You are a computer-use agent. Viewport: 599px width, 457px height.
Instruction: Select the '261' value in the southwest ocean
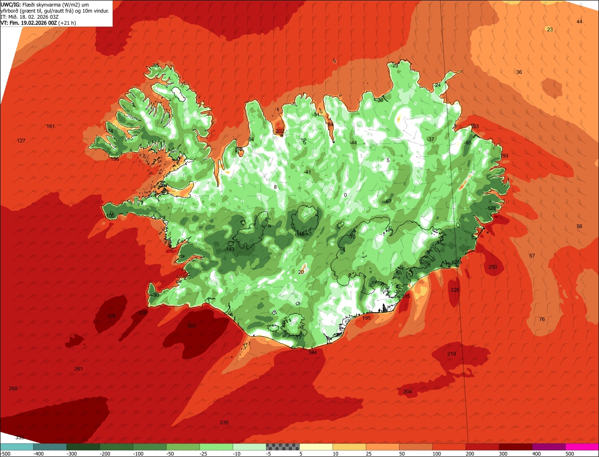79,369
